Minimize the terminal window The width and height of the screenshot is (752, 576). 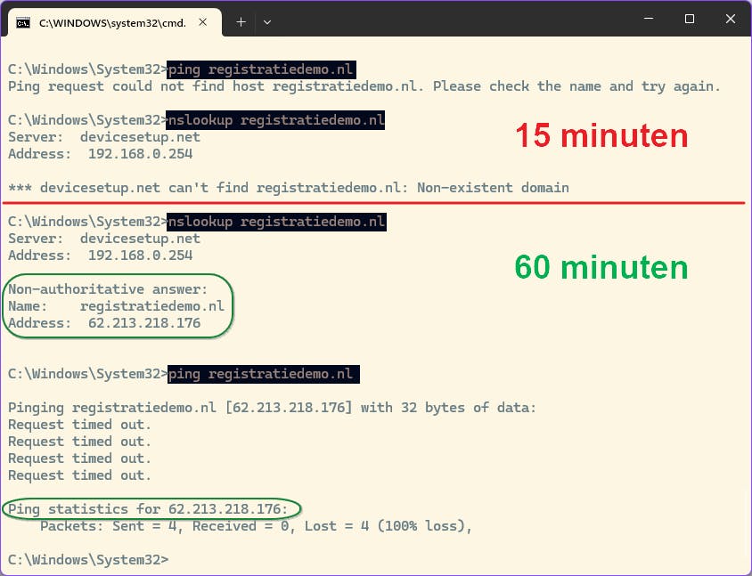(x=649, y=19)
